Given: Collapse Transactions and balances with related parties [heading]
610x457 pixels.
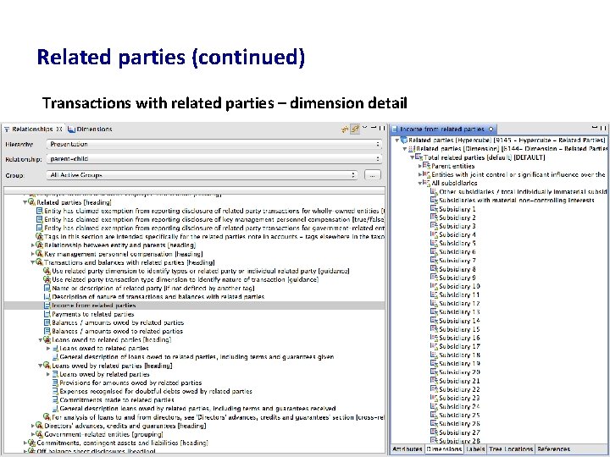Looking at the screenshot, I should (33, 262).
